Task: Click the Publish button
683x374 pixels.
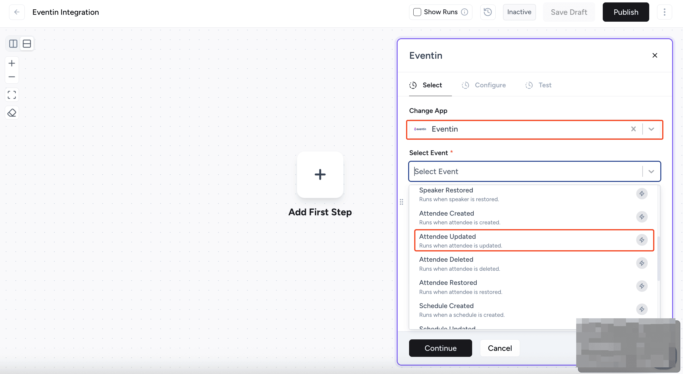Action: (x=626, y=12)
